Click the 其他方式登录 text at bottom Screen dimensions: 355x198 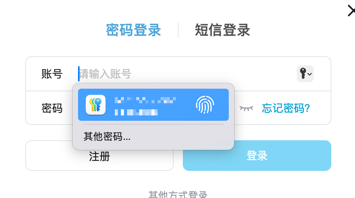pyautogui.click(x=178, y=194)
